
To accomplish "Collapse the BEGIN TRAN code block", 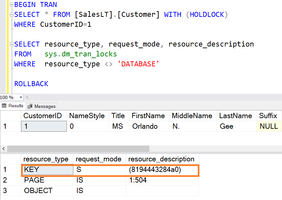I will click(12, 5).
